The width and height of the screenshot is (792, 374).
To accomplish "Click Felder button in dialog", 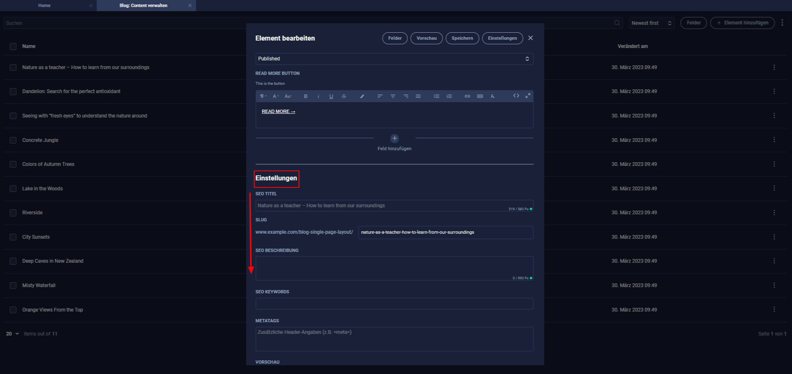I will pos(395,38).
